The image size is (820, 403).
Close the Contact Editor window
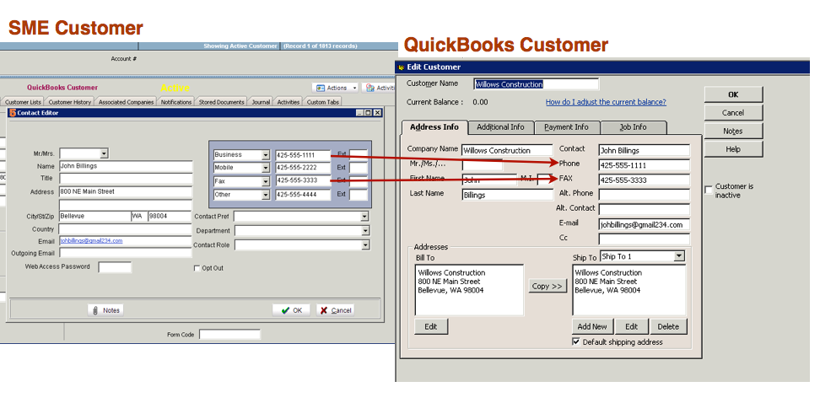tap(378, 113)
